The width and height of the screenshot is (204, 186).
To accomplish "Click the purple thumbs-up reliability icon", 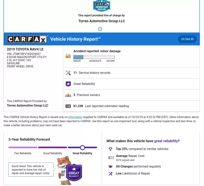I will point(68,84).
